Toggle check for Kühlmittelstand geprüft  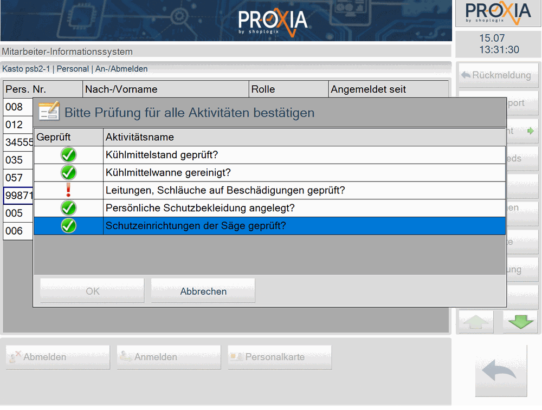68,155
